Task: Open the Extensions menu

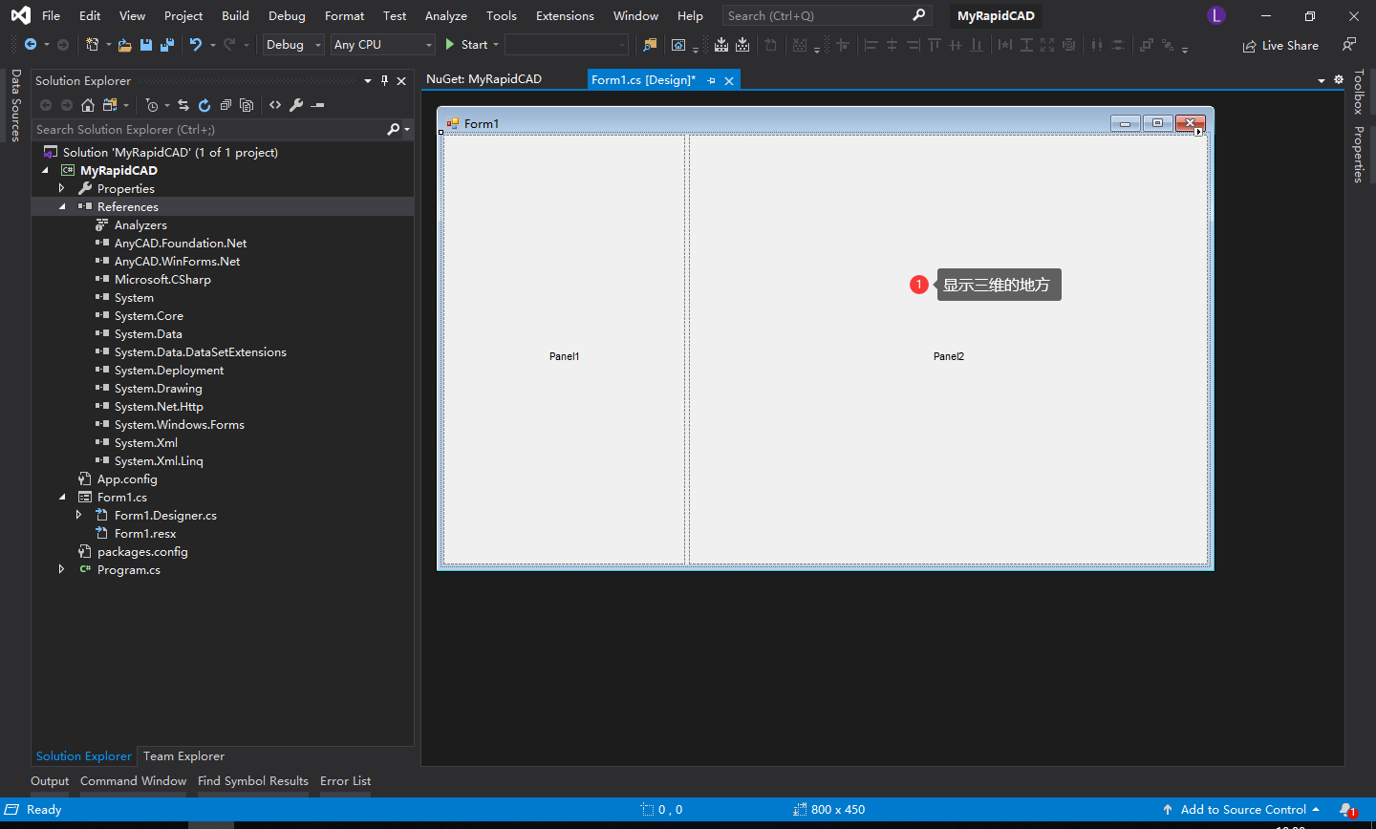Action: tap(564, 16)
